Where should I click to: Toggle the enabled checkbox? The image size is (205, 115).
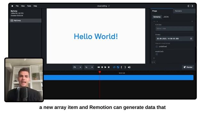click(157, 54)
